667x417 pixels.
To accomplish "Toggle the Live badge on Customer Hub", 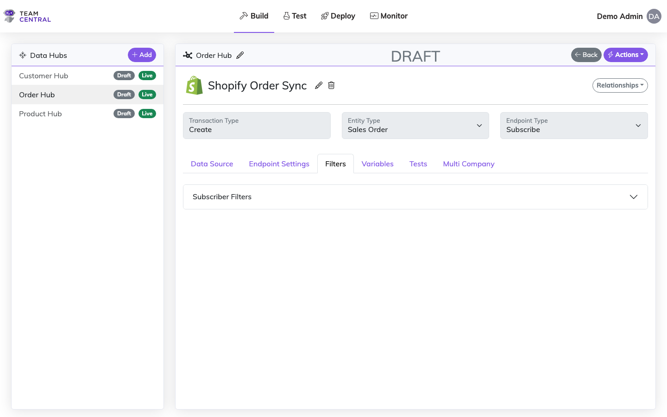I will coord(147,75).
